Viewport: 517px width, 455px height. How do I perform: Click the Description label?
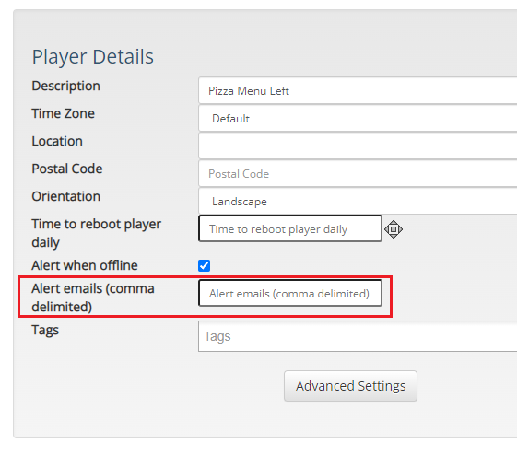coord(66,86)
